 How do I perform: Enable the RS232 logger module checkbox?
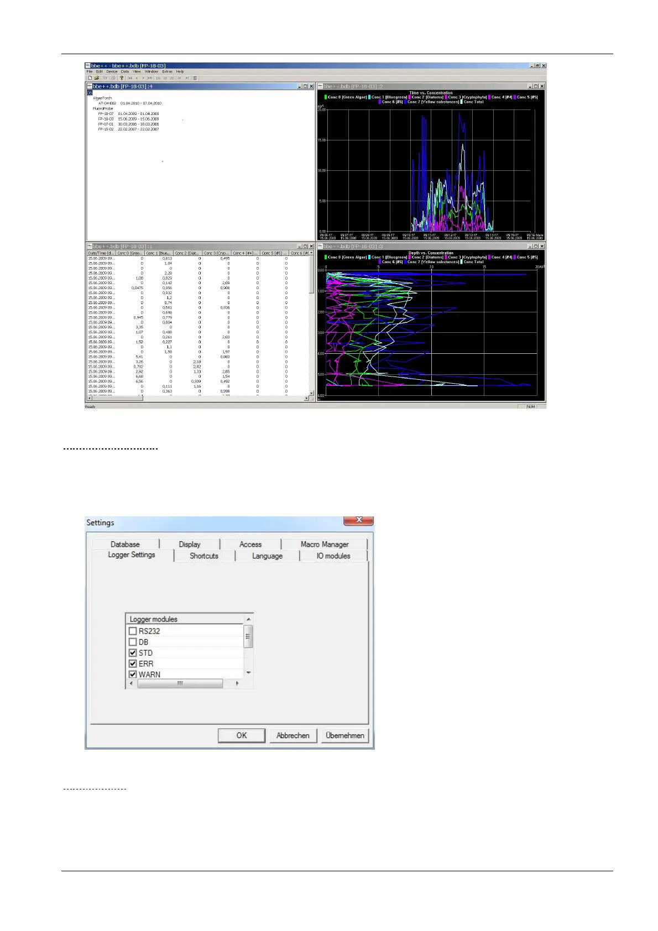click(133, 631)
